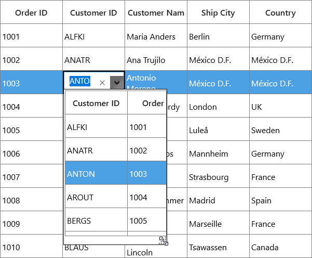Image resolution: width=312 pixels, height=258 pixels.
Task: Select BERGS in the dropdown list
Action: (x=97, y=221)
